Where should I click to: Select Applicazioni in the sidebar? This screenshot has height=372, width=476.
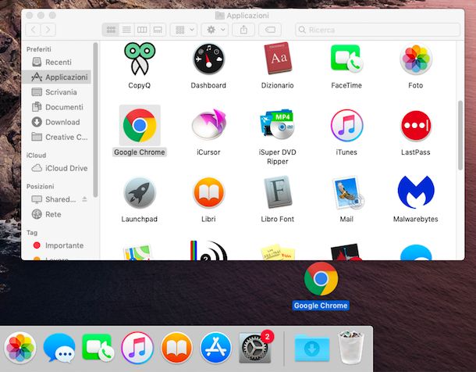pyautogui.click(x=56, y=77)
